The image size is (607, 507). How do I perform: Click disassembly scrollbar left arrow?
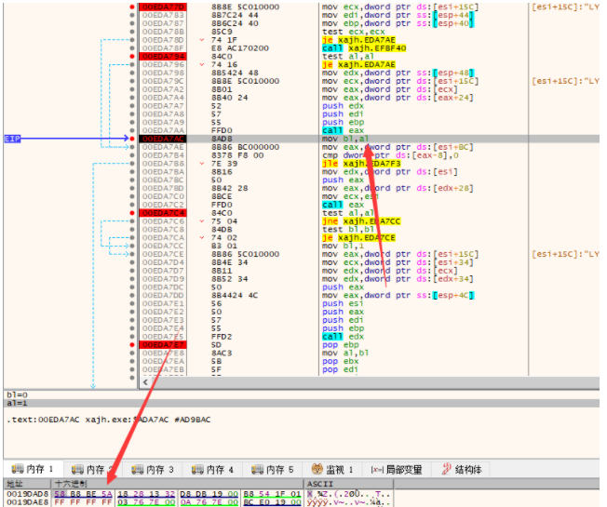(x=145, y=382)
